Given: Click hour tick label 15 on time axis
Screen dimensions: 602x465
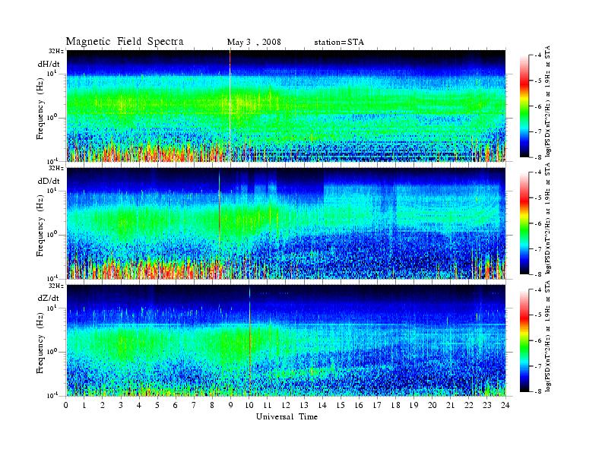Looking at the screenshot, I should click(341, 406).
